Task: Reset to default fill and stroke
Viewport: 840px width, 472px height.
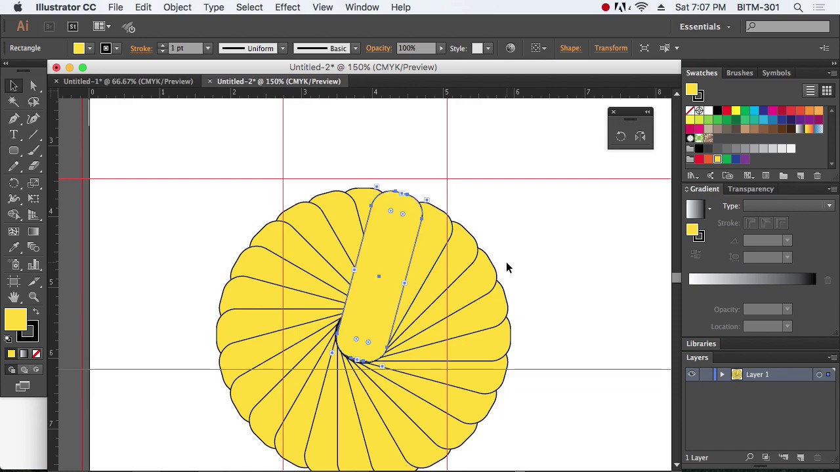Action: [x=8, y=339]
